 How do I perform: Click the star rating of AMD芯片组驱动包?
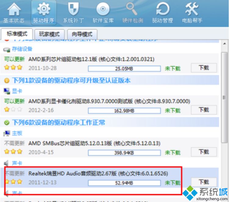click(13, 67)
